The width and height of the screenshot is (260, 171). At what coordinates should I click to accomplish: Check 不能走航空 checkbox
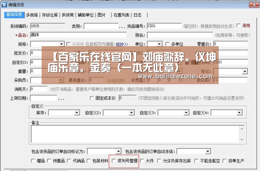[196, 161]
